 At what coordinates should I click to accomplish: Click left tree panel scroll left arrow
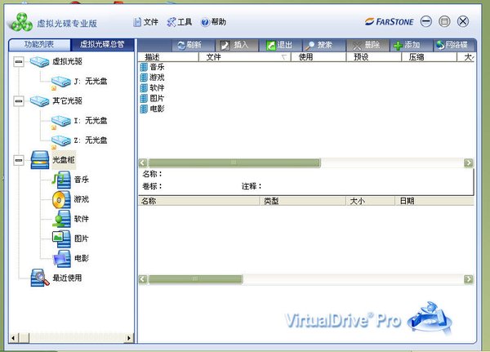coord(13,338)
